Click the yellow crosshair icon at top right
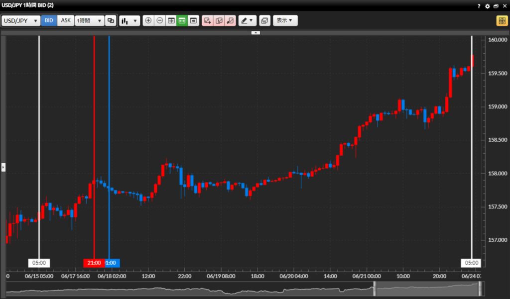The height and width of the screenshot is (299, 510). pyautogui.click(x=501, y=21)
